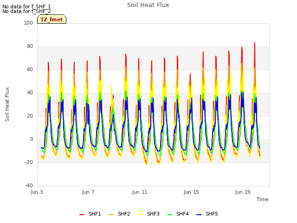Click the Jun 15 x-axis tick label
The height and width of the screenshot is (223, 297).
click(191, 192)
